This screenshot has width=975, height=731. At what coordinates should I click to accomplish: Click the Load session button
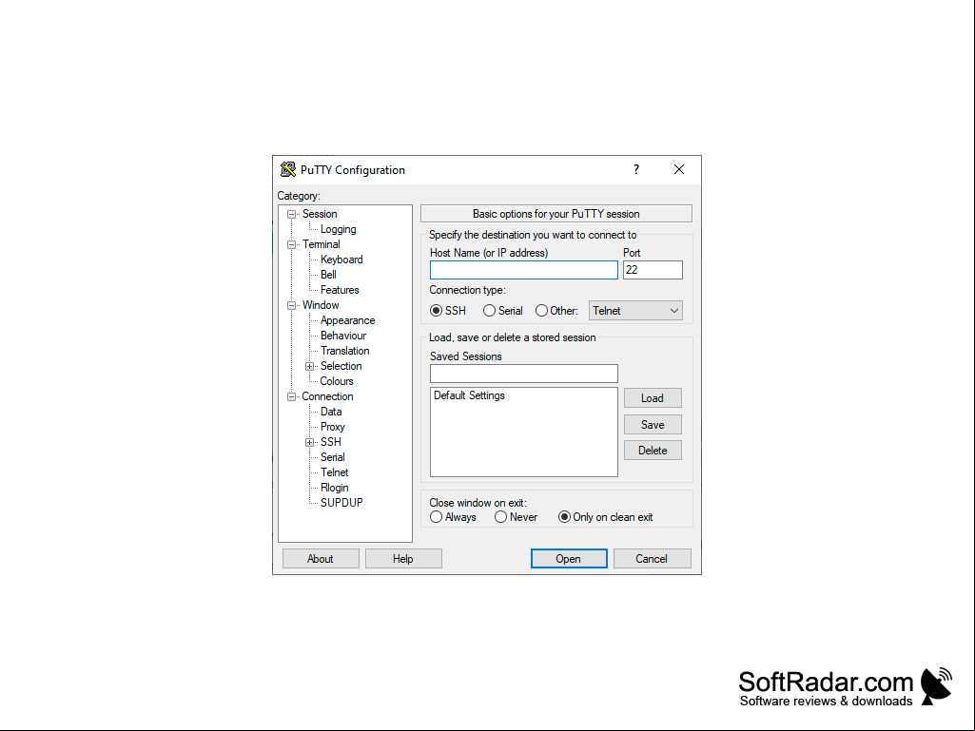[653, 398]
